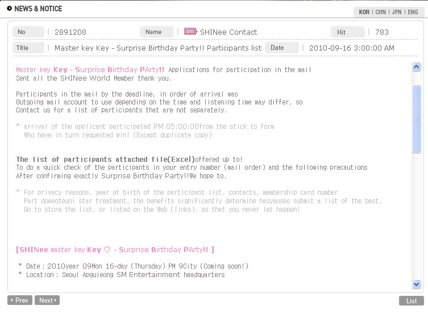The image size is (428, 318).
Task: Go to the Prev notice
Action: (20, 300)
